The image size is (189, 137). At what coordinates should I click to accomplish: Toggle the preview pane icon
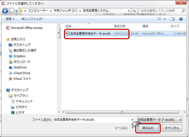pyautogui.click(x=173, y=19)
